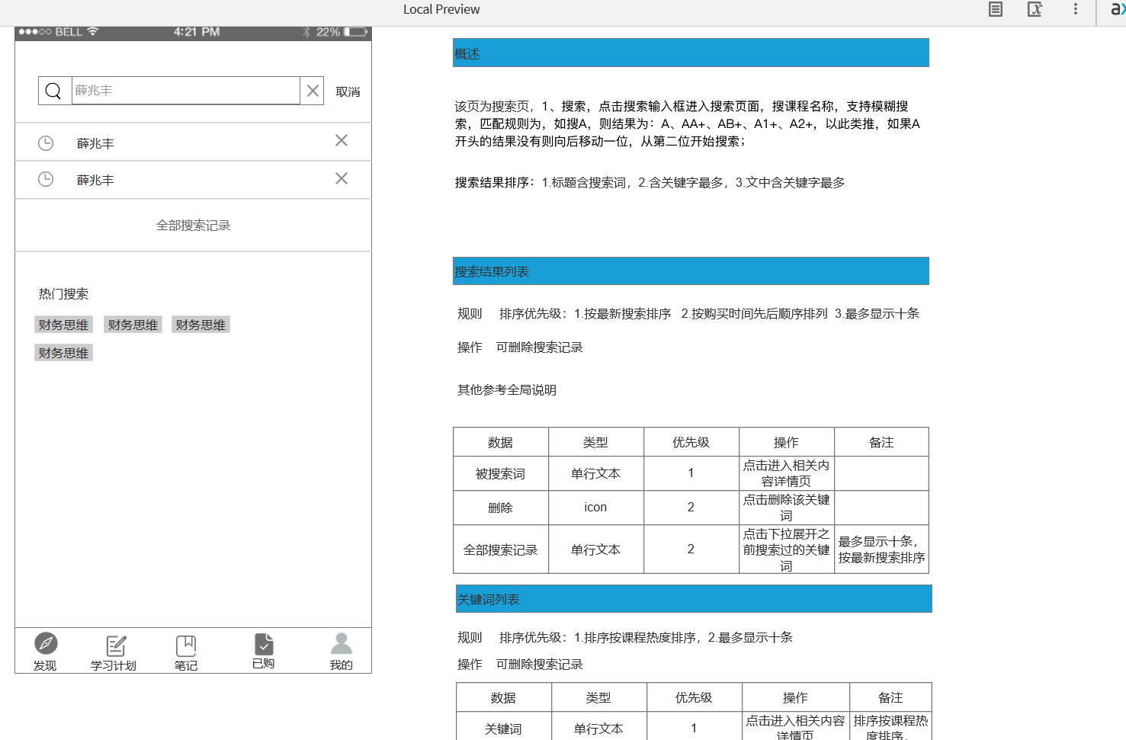Click the icon type table cell
This screenshot has width=1126, height=740.
click(596, 508)
